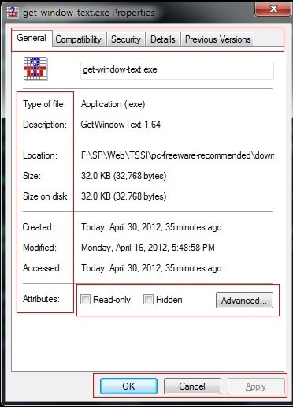Click the get-window-text.exe Properties window title

pyautogui.click(x=89, y=13)
